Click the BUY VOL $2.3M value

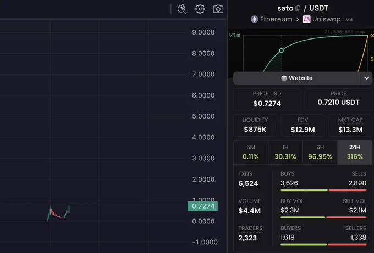pyautogui.click(x=290, y=210)
